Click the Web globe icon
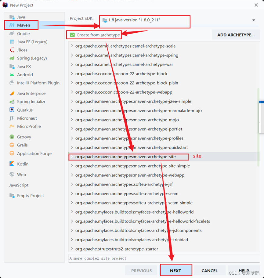Image resolution: width=264 pixels, height=278 pixels. tap(12, 175)
